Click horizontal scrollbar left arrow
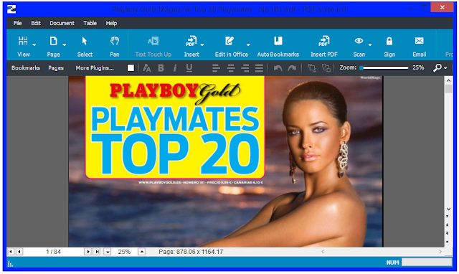Image resolution: width=459 pixels, height=274 pixels. 323,252
